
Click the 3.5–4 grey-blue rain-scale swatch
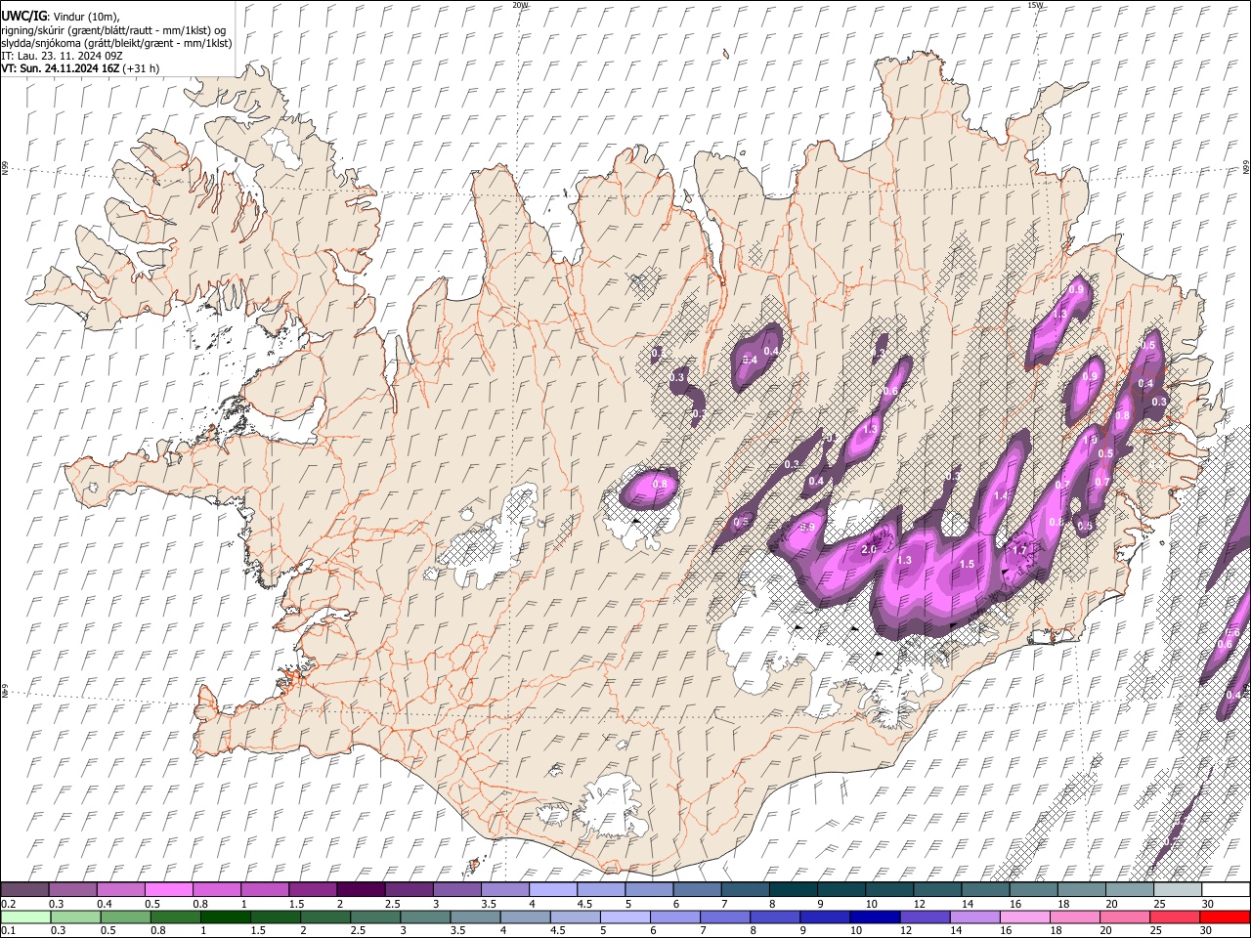click(x=475, y=917)
